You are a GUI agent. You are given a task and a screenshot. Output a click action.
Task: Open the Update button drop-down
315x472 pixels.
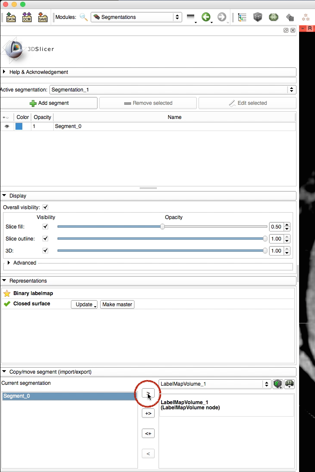pos(84,305)
